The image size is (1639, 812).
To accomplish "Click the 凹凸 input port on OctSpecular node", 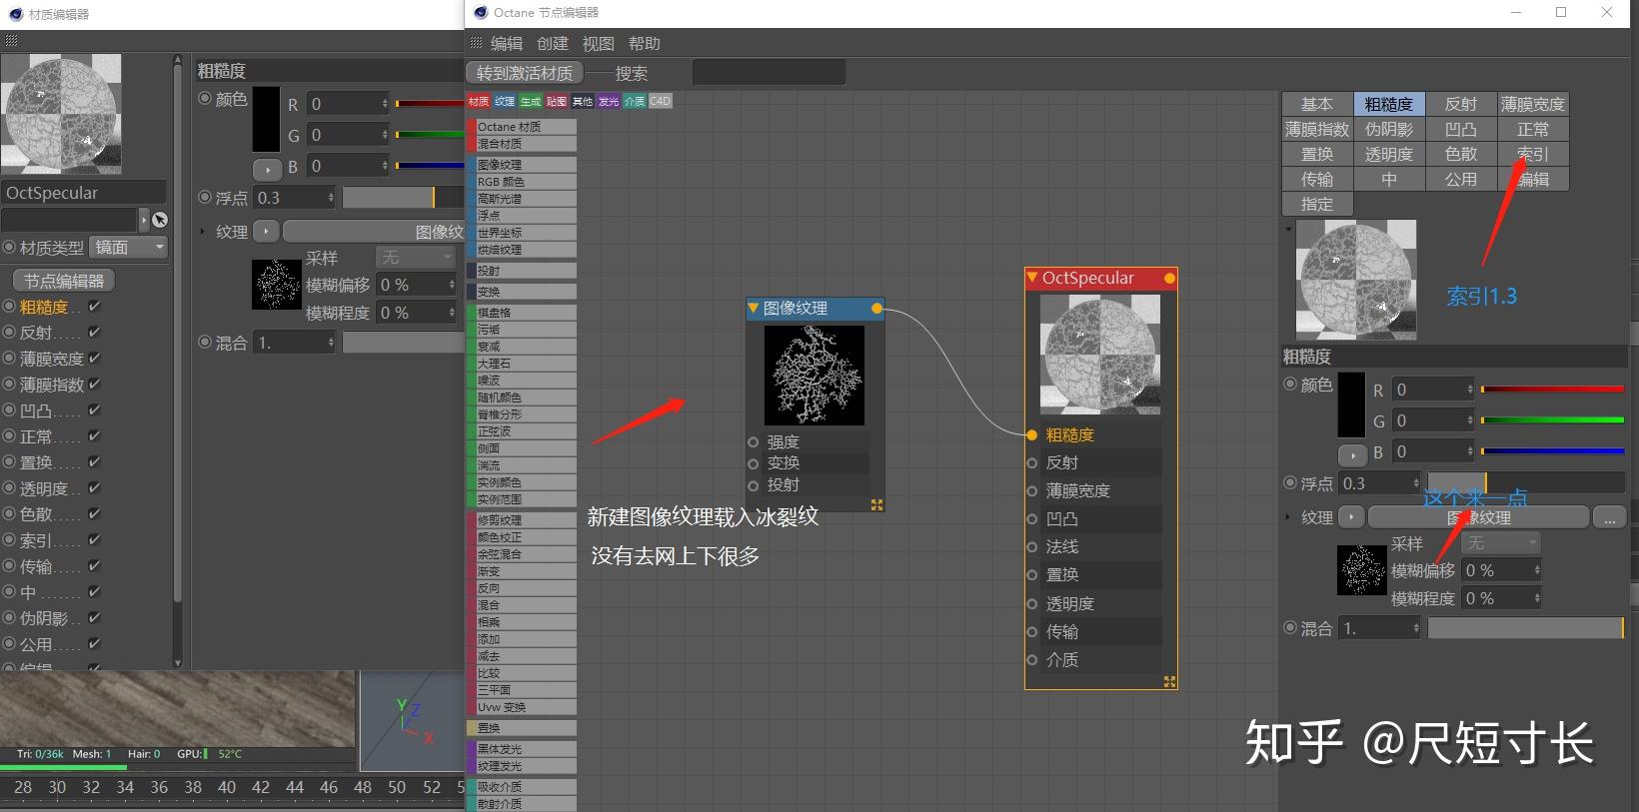I will [x=1032, y=518].
